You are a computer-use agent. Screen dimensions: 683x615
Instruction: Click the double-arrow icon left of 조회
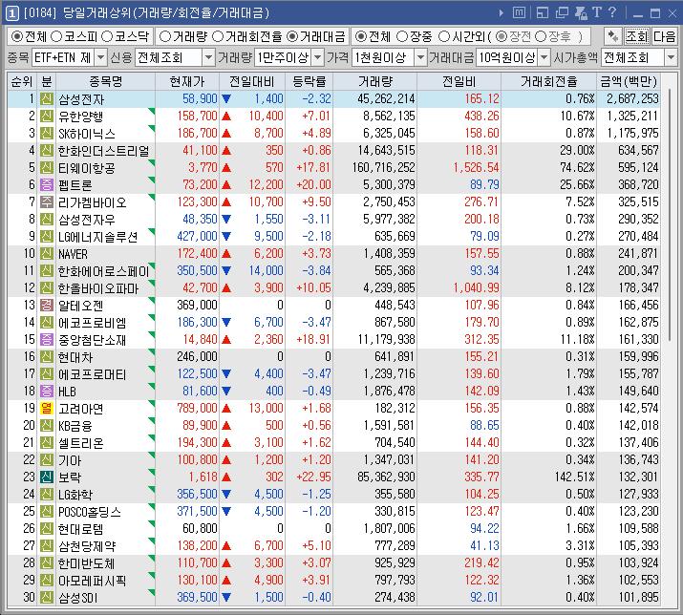613,36
